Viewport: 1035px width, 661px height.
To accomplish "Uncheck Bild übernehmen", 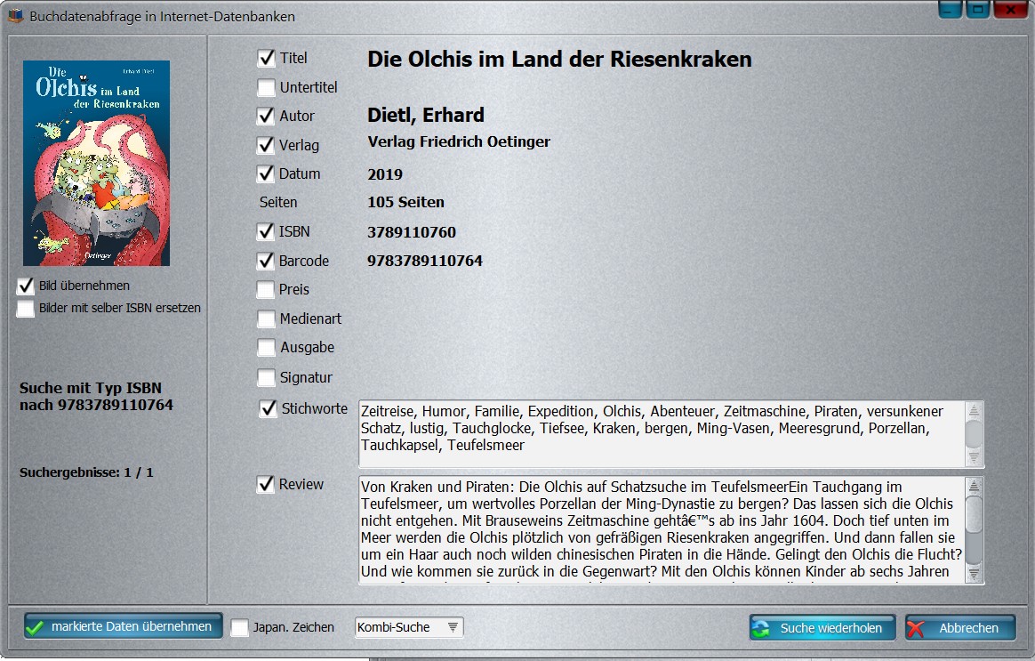I will pyautogui.click(x=26, y=286).
